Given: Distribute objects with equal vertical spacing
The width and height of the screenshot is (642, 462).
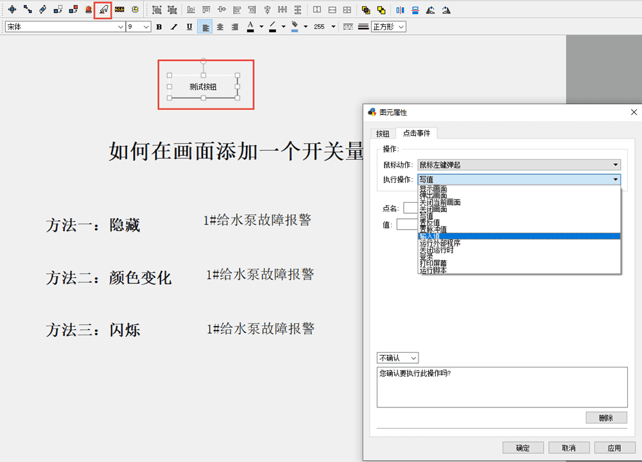Looking at the screenshot, I should click(298, 10).
